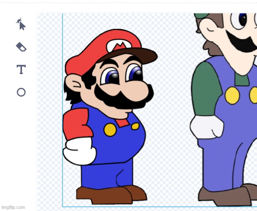Viewport: 257px width, 211px height.
Task: Select the Luigi drawing on canvas
Action: pos(224,110)
